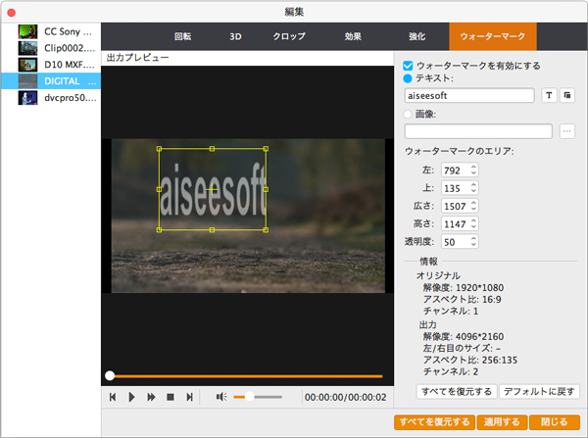Viewport: 588px width, 438px height.
Task: Click the fast forward icon
Action: 151,397
